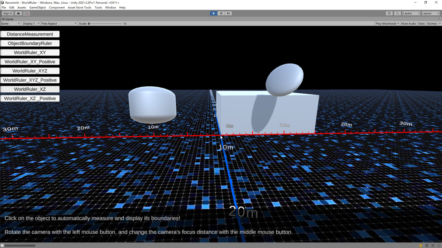Open Unity cloud services icon
Screen dimensions: 442x248
18,13
